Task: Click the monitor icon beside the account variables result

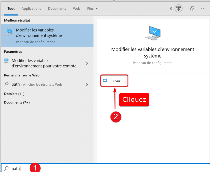Action: click(x=7, y=61)
